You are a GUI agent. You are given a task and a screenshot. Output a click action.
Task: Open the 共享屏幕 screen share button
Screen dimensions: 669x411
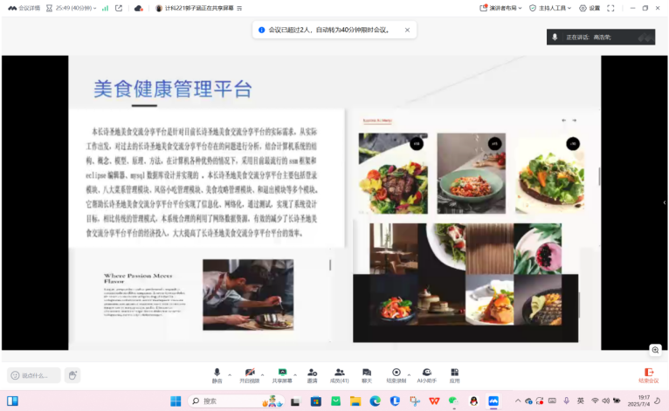(x=281, y=374)
